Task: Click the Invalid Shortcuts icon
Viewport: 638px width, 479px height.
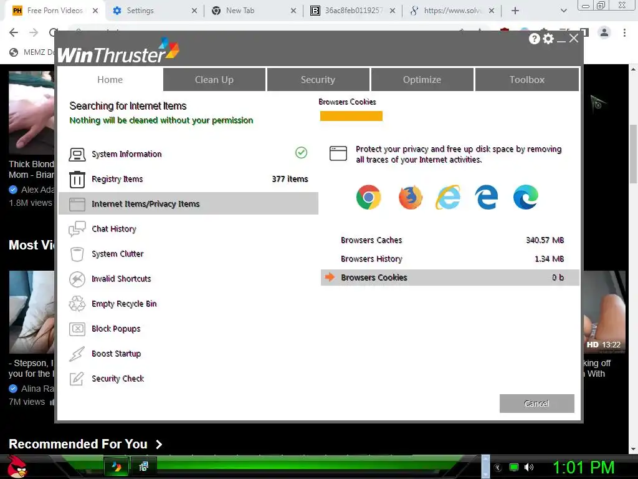Action: [x=77, y=279]
